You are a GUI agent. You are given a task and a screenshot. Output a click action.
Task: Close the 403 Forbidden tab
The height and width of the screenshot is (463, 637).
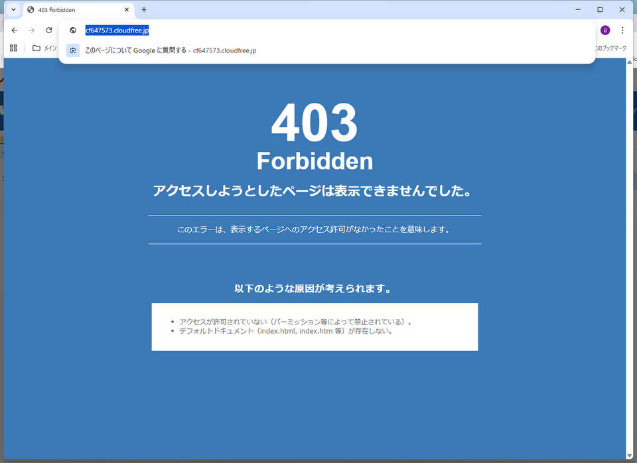coord(127,10)
